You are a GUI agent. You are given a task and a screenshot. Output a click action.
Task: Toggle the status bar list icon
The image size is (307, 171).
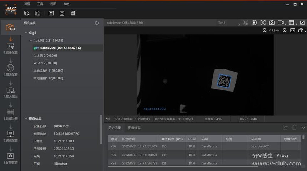(x=108, y=119)
